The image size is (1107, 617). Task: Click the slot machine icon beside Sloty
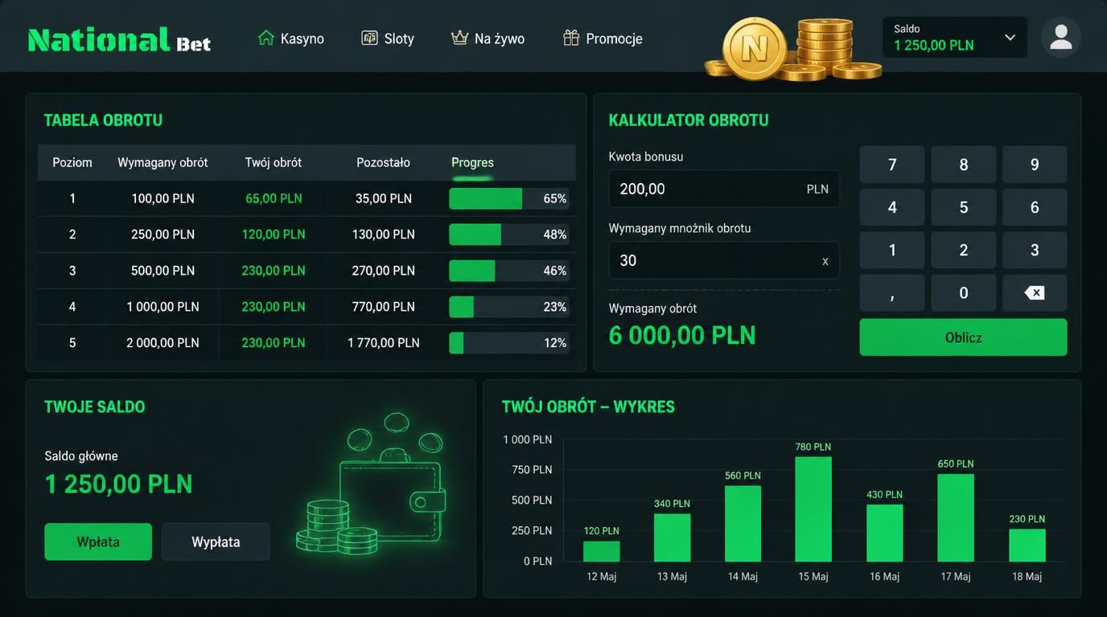[x=369, y=38]
